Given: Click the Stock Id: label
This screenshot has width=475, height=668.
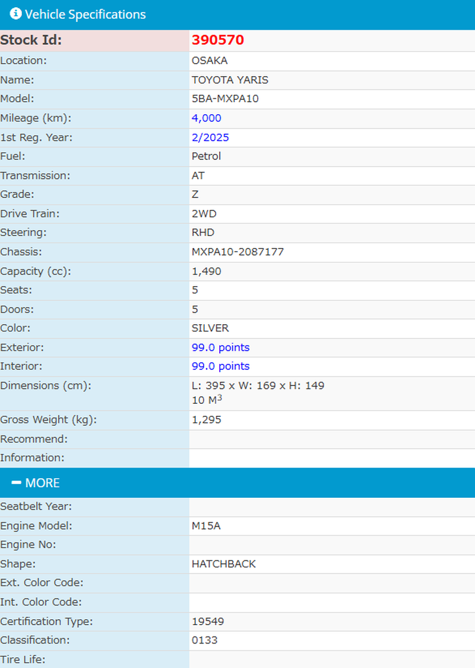Looking at the screenshot, I should pos(31,40).
